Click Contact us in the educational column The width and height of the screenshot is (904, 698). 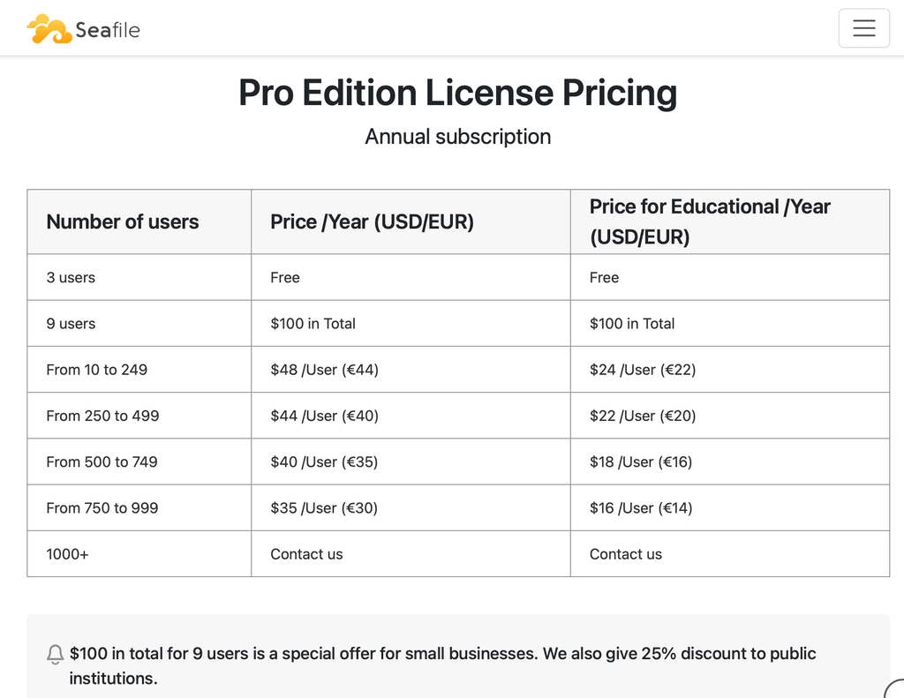[x=625, y=554]
